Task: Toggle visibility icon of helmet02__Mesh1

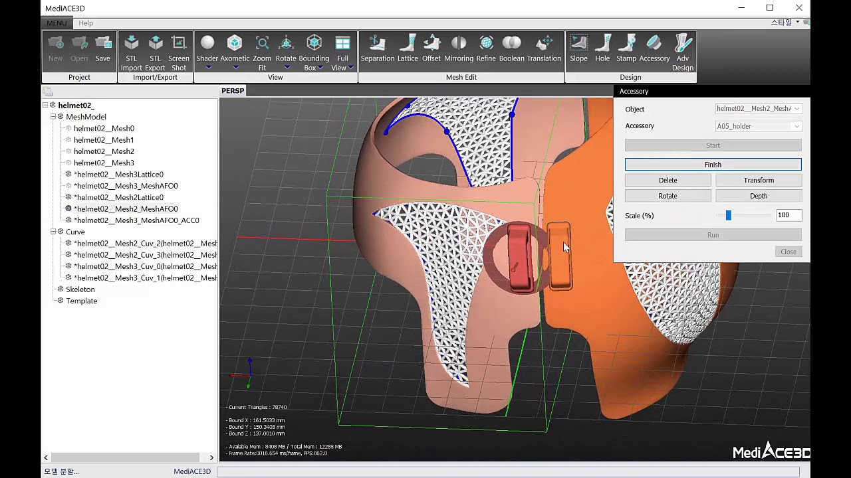Action: click(x=68, y=139)
